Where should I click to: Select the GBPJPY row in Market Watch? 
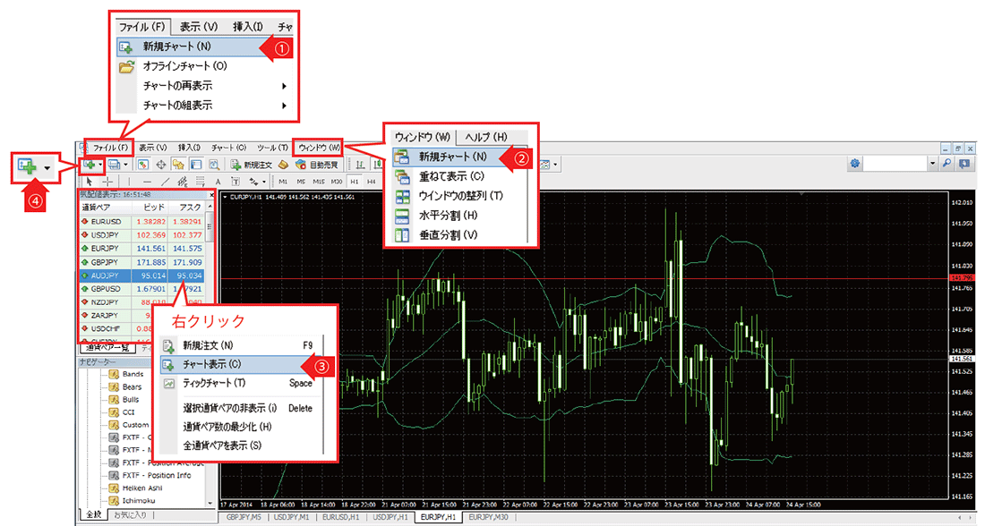coord(141,262)
